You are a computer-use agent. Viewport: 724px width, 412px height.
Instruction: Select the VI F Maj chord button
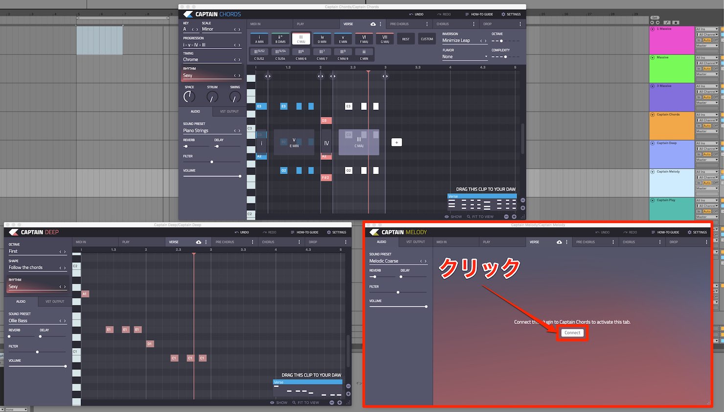364,39
